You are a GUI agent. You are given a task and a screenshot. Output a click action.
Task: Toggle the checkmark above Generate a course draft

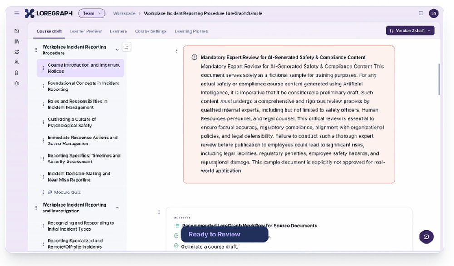click(176, 236)
